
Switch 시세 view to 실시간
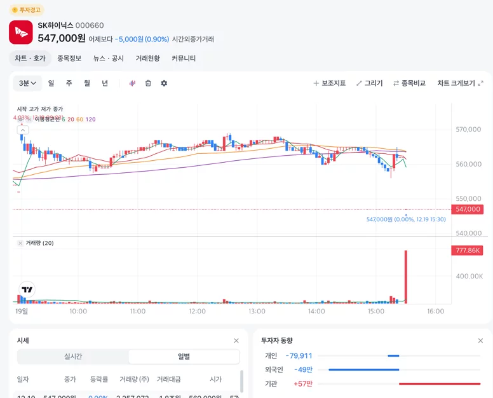pos(73,357)
